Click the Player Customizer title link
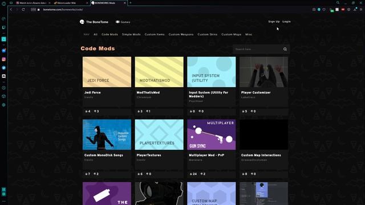Image resolution: width=365 pixels, height=205 pixels. (256, 92)
